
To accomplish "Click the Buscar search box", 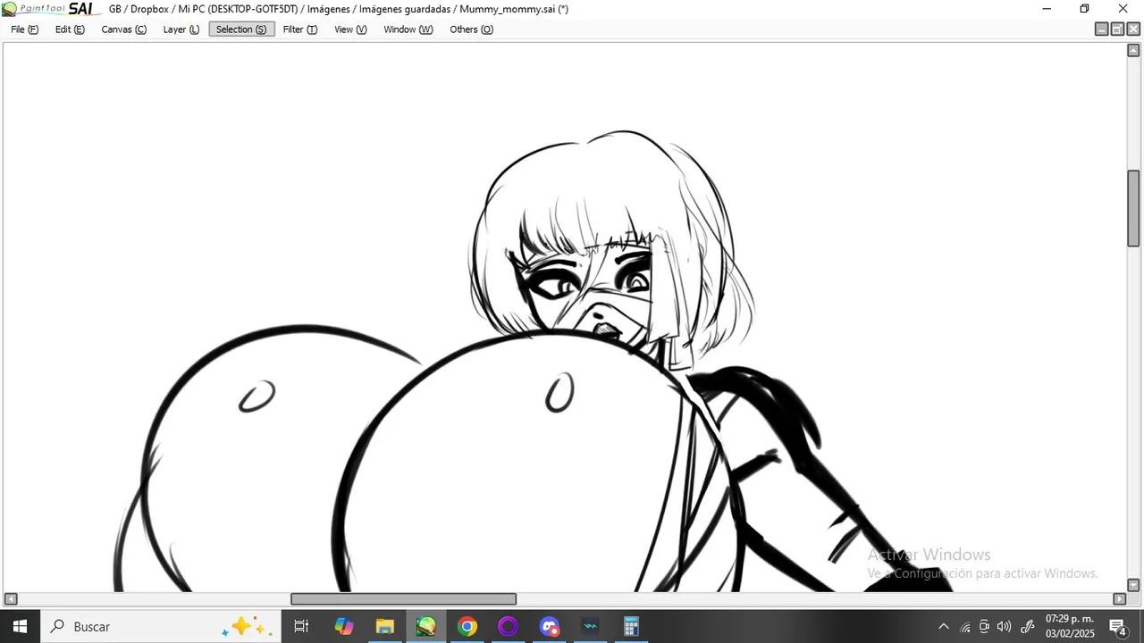I will (161, 626).
